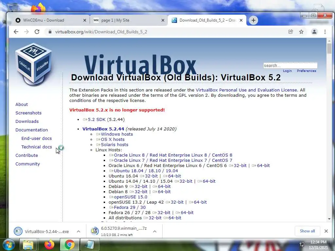Download All distributions 32-bit installer

click(x=155, y=218)
